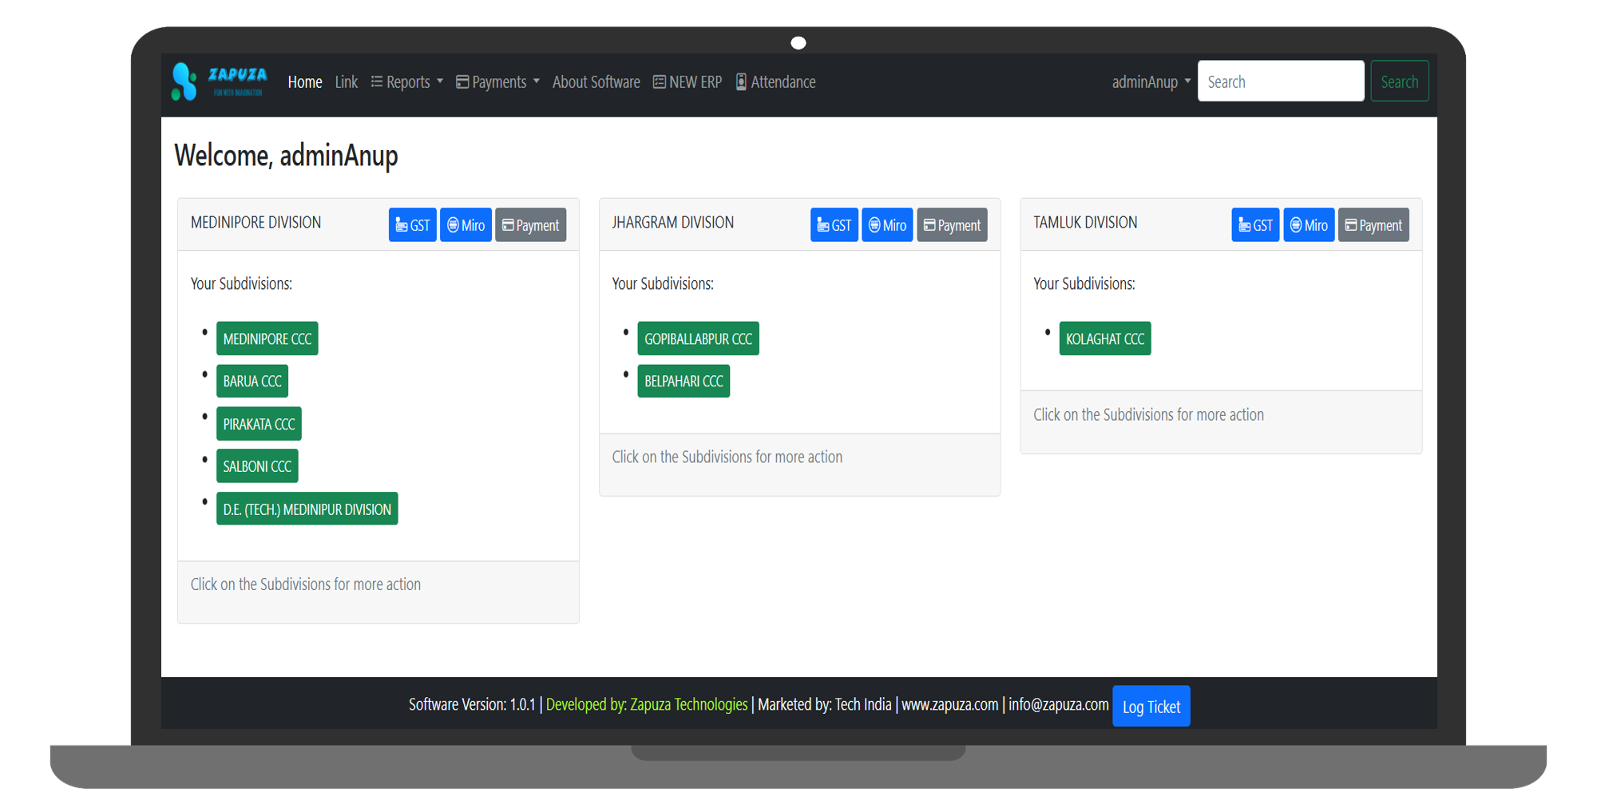Click the blue Log Ticket button
Screen dimensions: 1597x804
pyautogui.click(x=1151, y=707)
